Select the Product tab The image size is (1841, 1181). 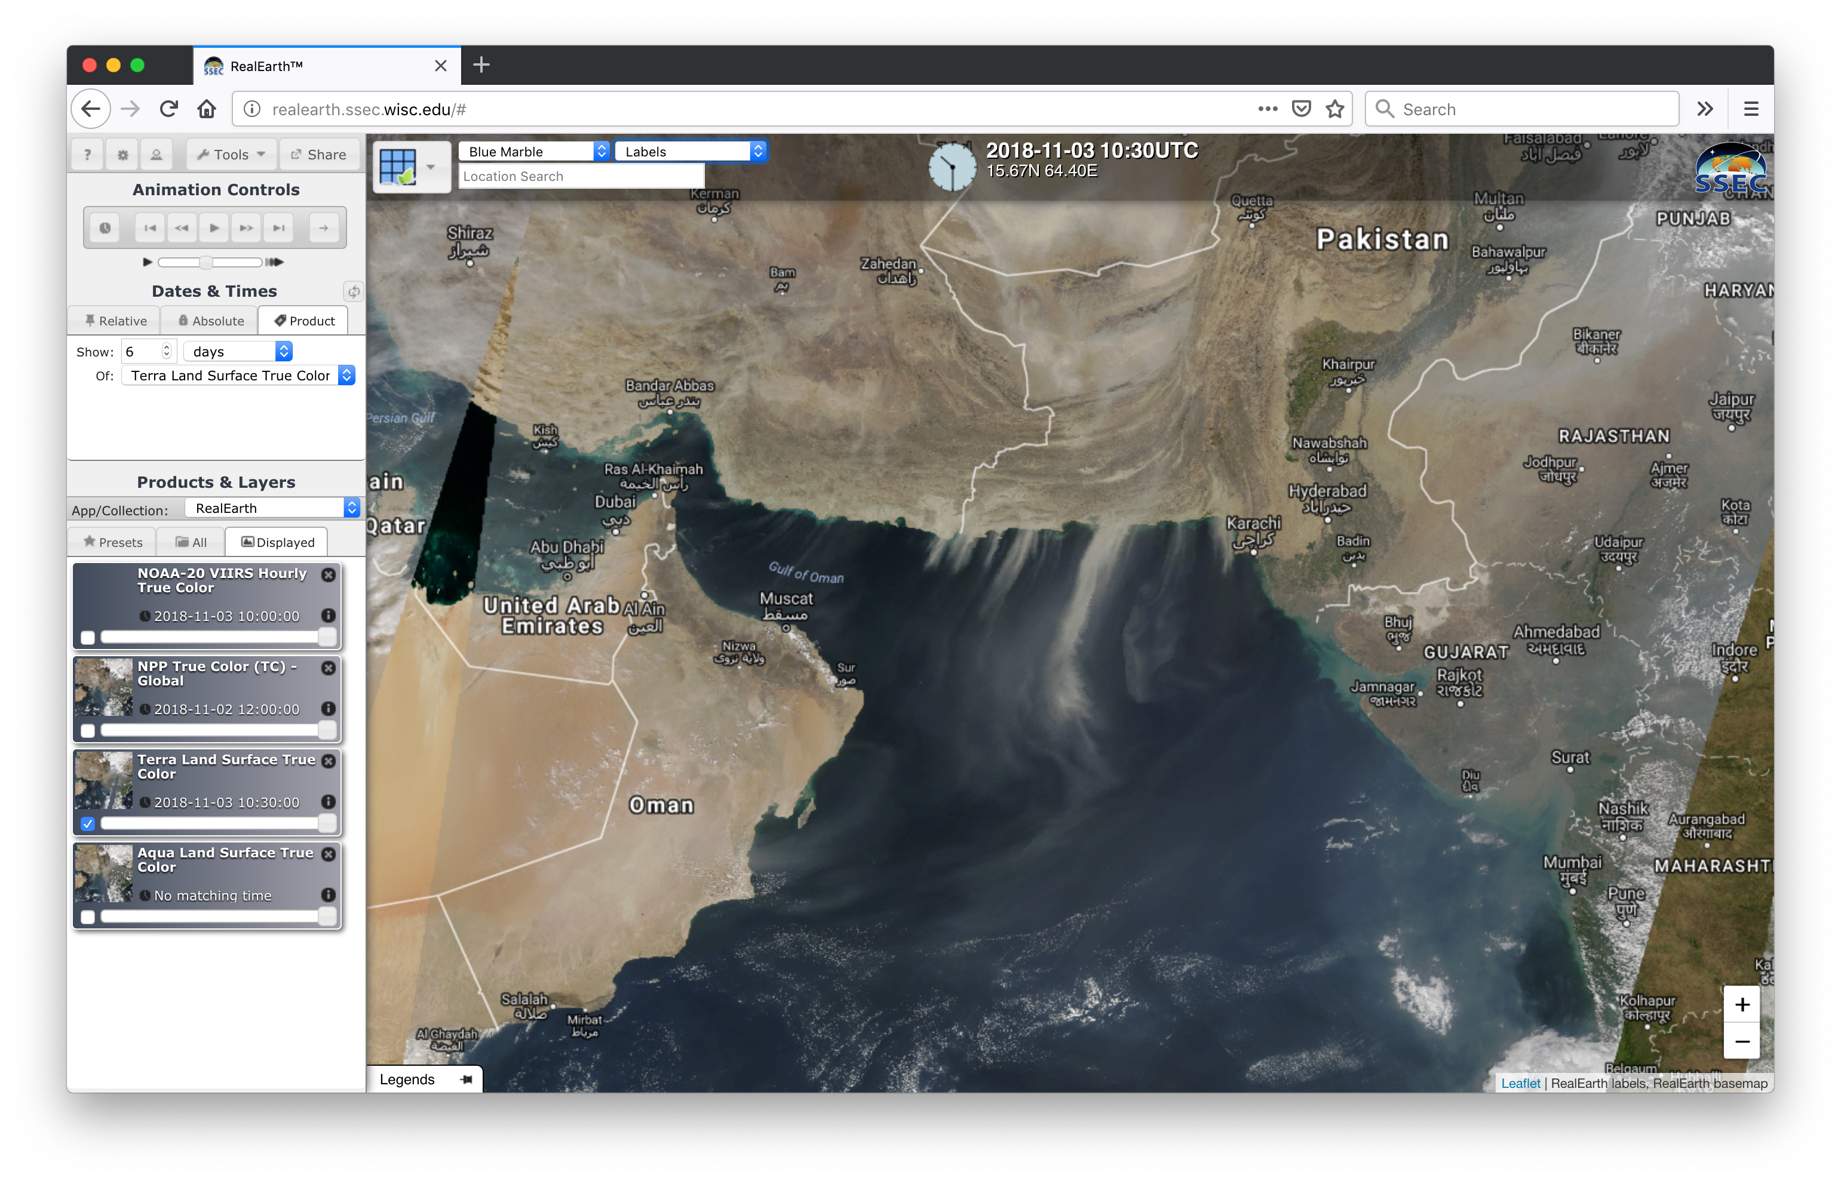(304, 321)
